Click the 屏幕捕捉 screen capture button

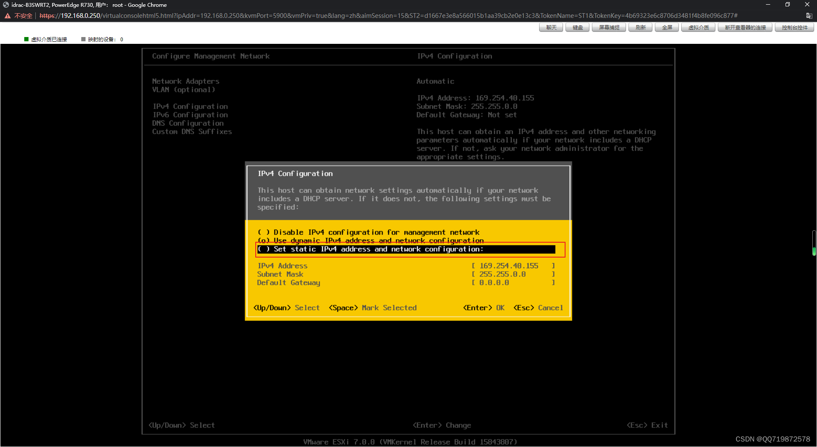[x=609, y=28]
